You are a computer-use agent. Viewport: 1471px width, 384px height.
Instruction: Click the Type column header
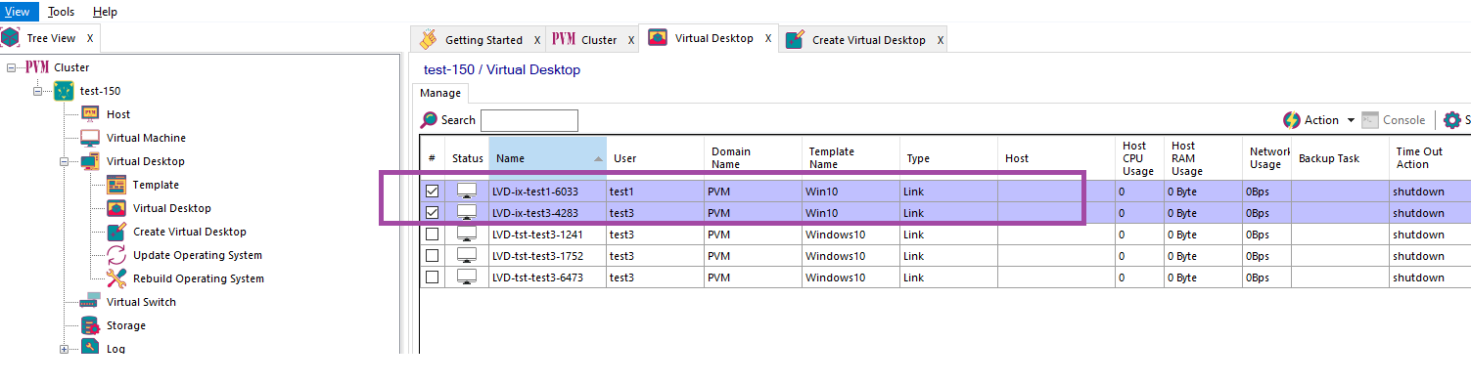948,158
